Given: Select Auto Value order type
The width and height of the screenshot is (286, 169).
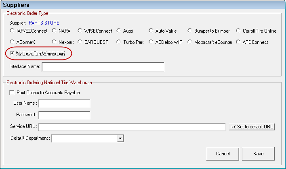Looking at the screenshot, I should point(151,31).
